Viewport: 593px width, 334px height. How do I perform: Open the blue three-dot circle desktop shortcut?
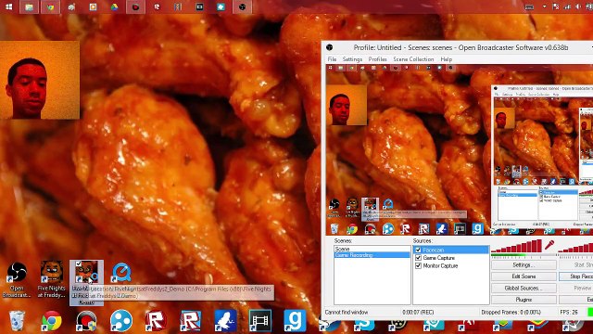pos(121,321)
